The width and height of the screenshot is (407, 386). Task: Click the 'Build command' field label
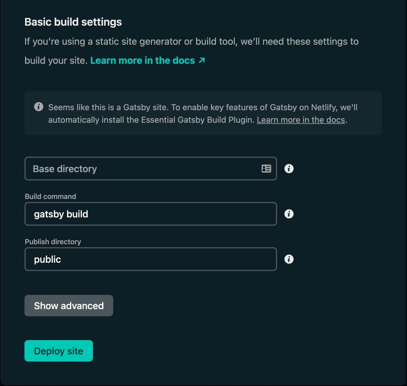(50, 196)
